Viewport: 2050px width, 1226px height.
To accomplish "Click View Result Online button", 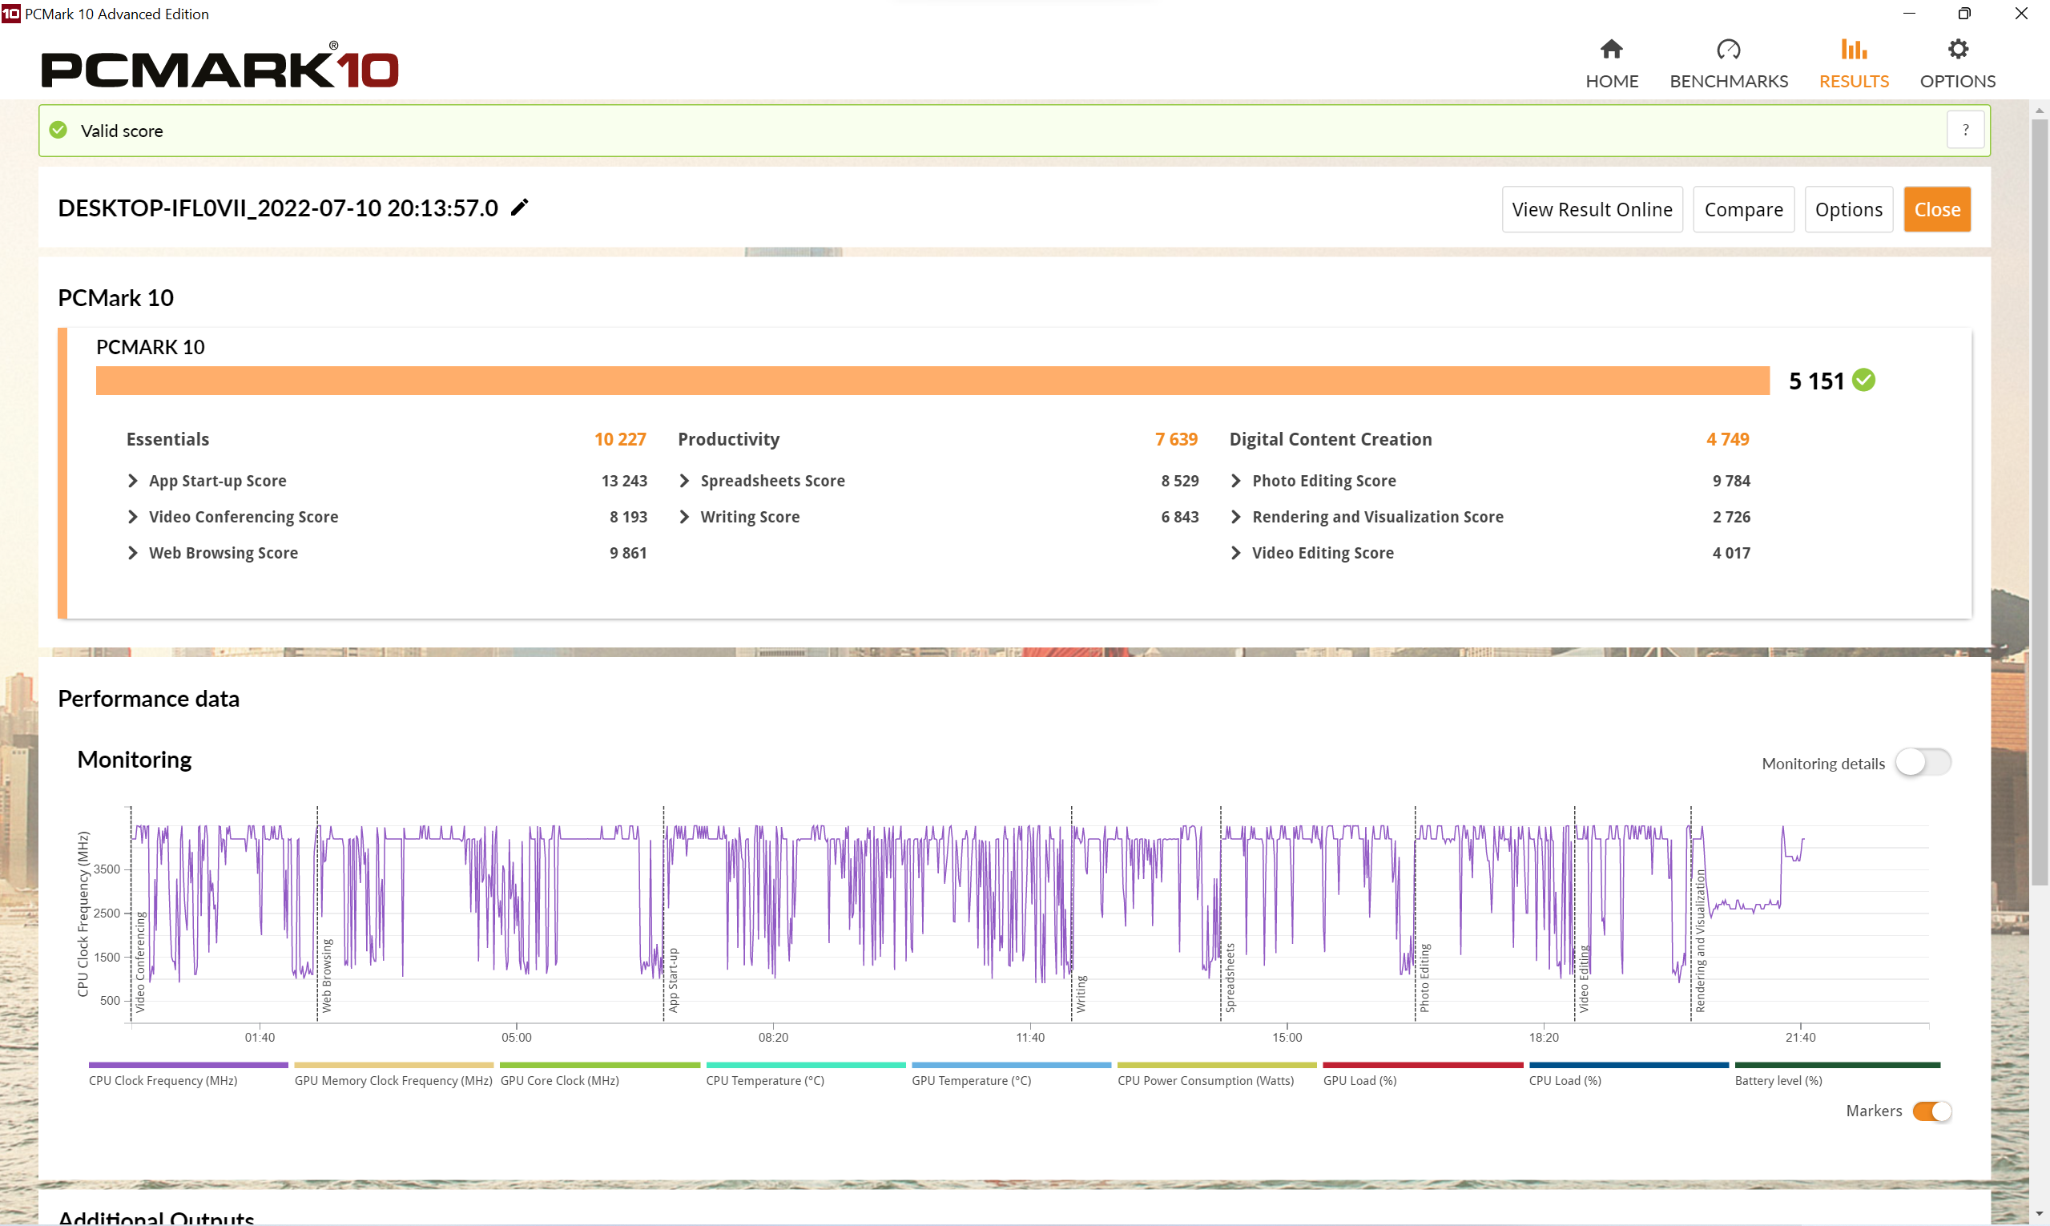I will (x=1592, y=210).
